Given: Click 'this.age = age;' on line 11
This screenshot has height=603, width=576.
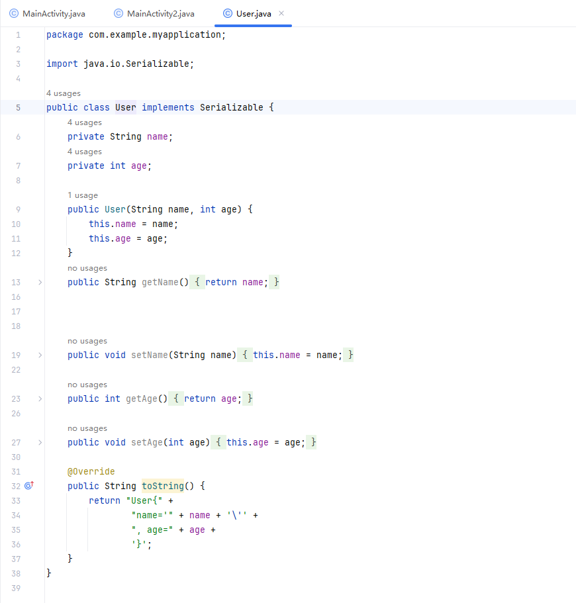Looking at the screenshot, I should (128, 239).
